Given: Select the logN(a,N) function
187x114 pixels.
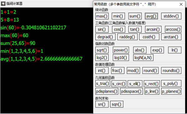Looking at the screenshot, I should pyautogui.click(x=143, y=57).
